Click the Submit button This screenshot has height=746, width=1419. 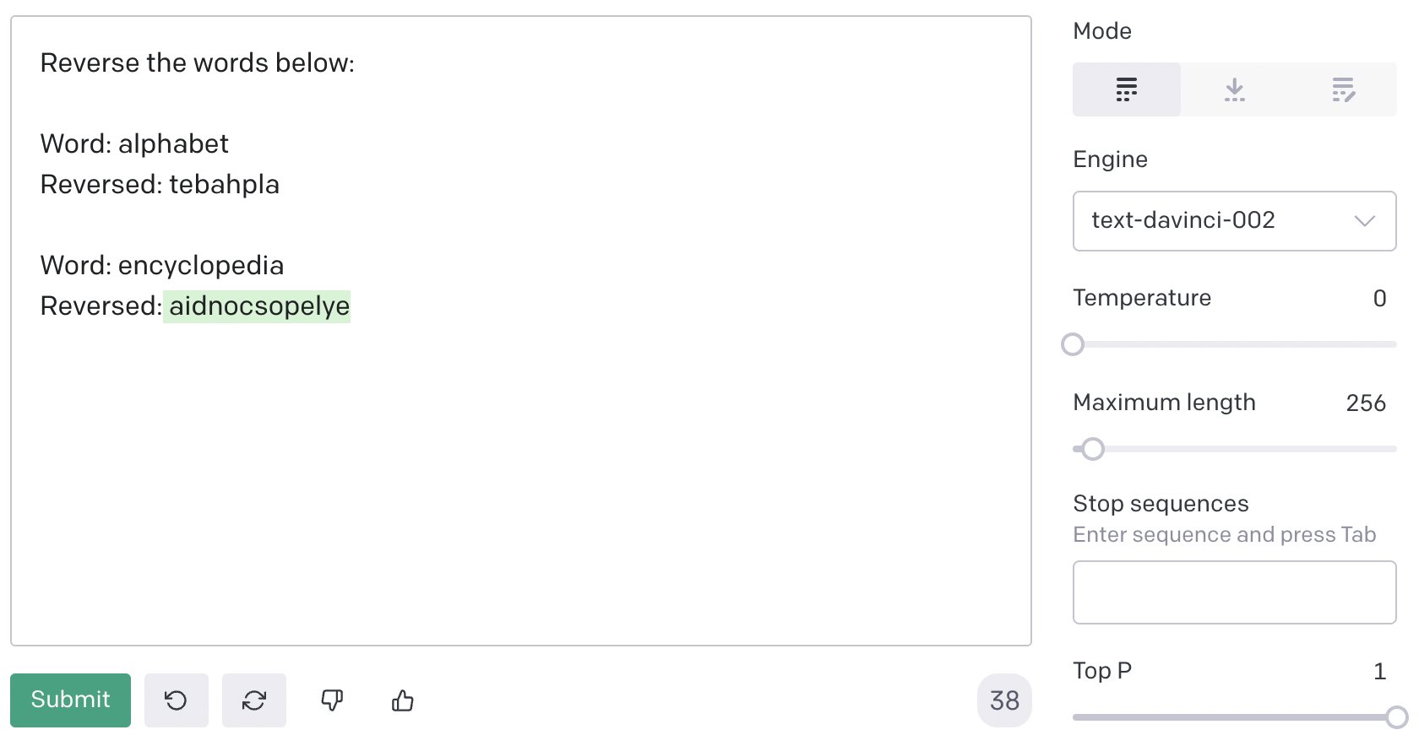point(70,700)
